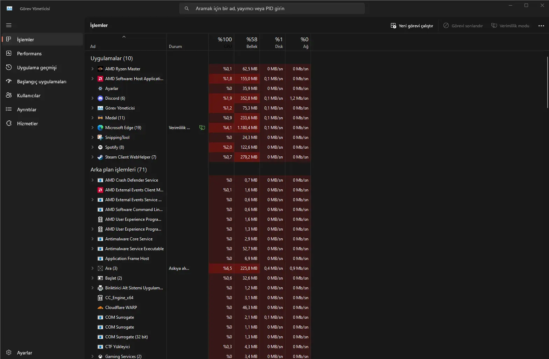Expand the Gaming Services (2) group
The height and width of the screenshot is (359, 549).
pyautogui.click(x=92, y=356)
